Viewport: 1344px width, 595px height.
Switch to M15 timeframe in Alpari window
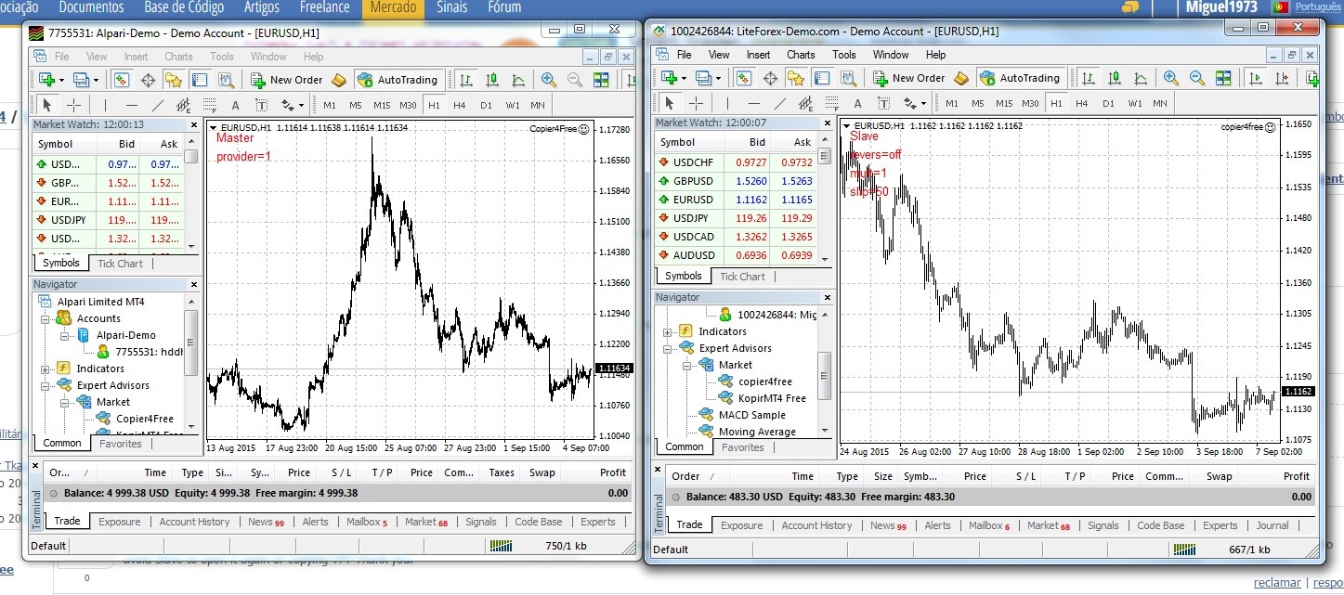(382, 105)
